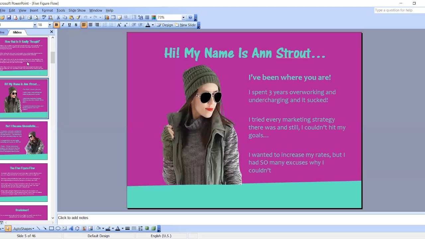Click the Insert Picture icon
This screenshot has height=239, width=425.
90,228
